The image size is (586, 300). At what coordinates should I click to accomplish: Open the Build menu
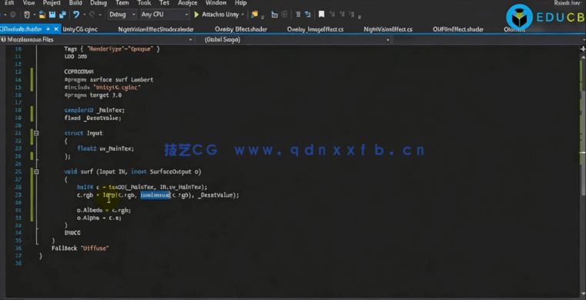click(75, 3)
